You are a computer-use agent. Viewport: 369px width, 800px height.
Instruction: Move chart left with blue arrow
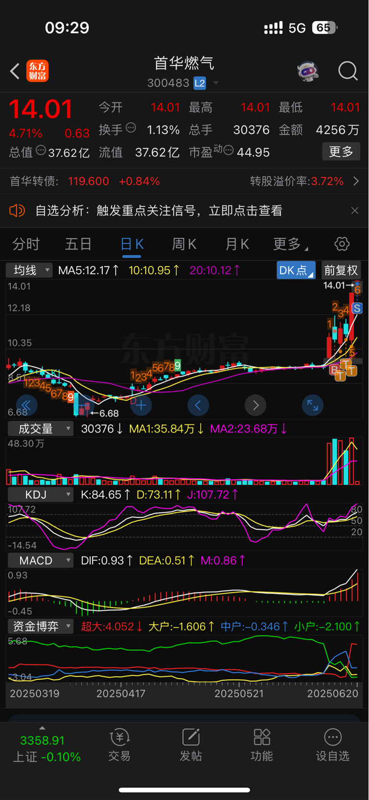tap(198, 405)
